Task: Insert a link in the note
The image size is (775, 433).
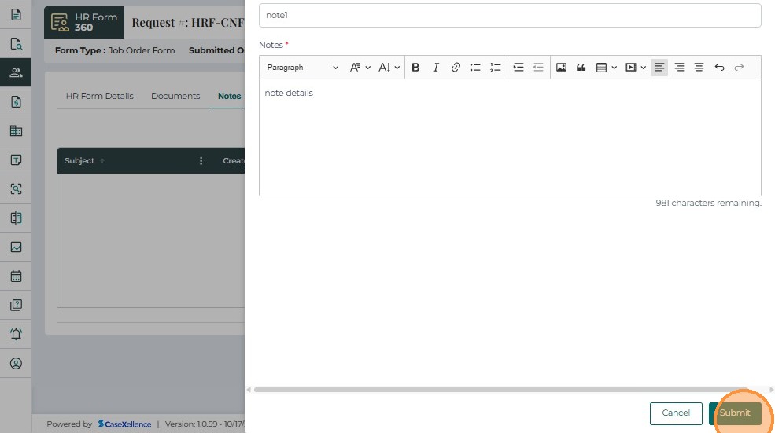Action: [x=456, y=67]
